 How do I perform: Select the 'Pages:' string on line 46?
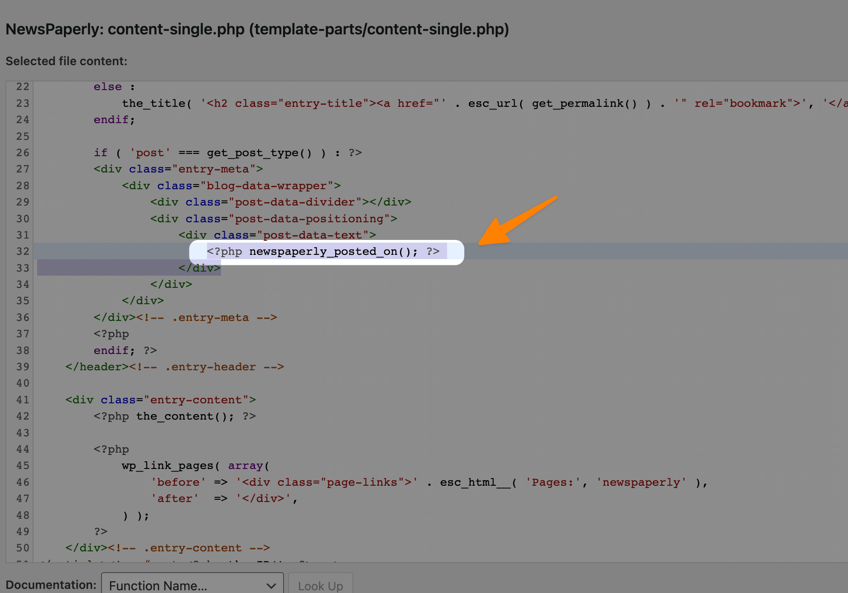point(554,482)
